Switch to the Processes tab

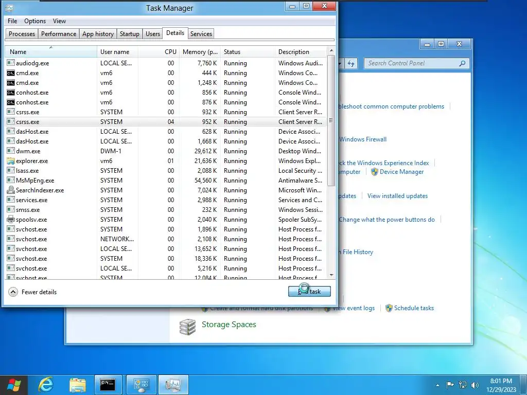[x=22, y=33]
